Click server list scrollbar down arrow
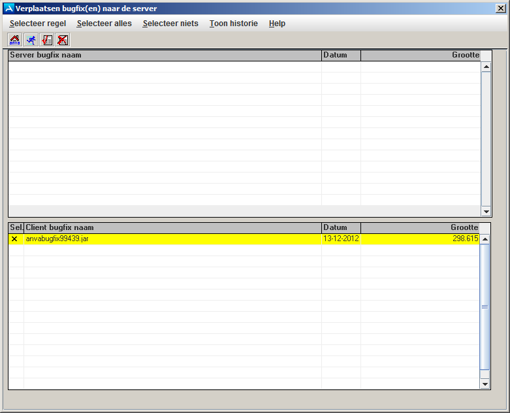The width and height of the screenshot is (510, 413). [486, 212]
